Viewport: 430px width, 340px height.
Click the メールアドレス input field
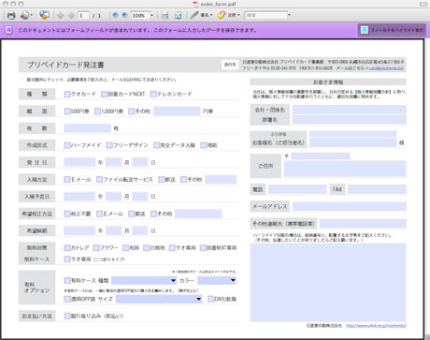coord(350,206)
